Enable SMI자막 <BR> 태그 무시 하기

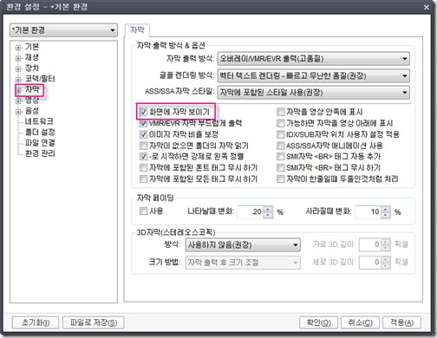coord(280,167)
